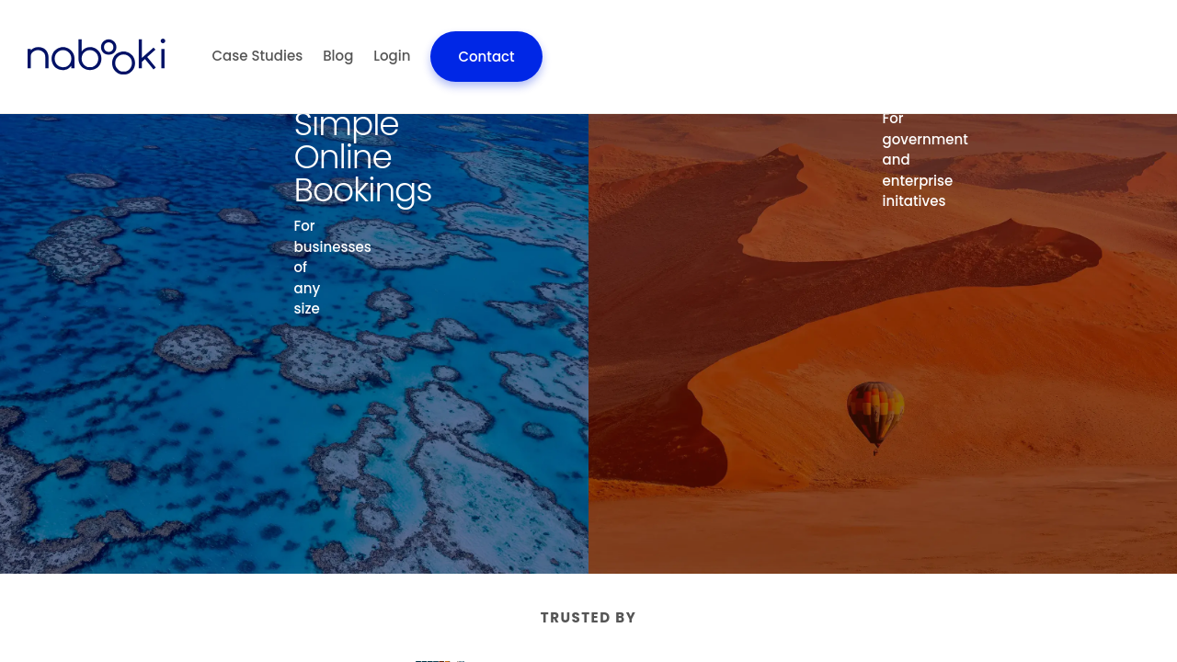The width and height of the screenshot is (1177, 662).
Task: Click the word Bookings in the heading
Action: coord(362,190)
